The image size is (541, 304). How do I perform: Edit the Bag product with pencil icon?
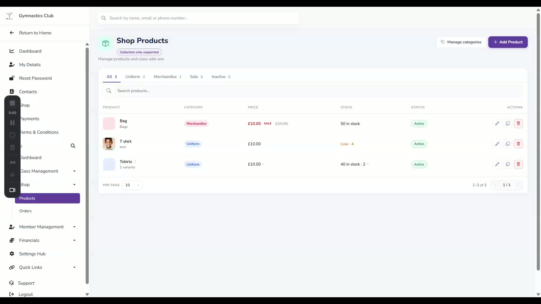(x=497, y=124)
